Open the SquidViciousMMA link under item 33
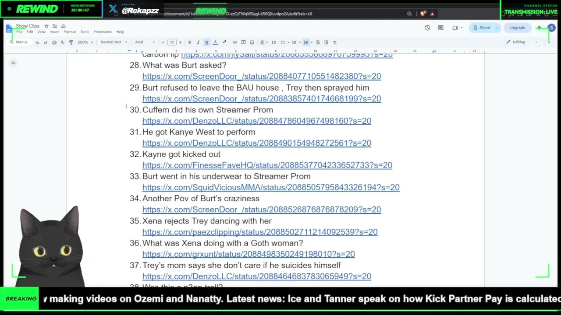This screenshot has width=561, height=315. pos(271,188)
